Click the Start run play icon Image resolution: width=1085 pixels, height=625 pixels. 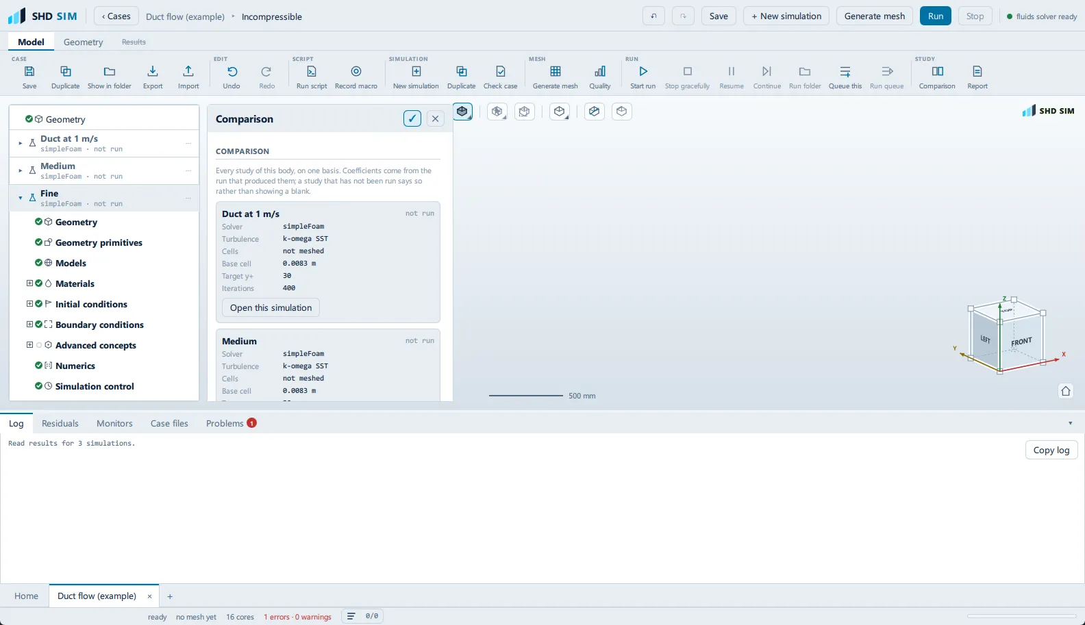(643, 71)
